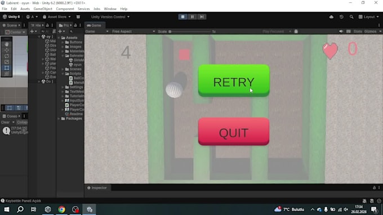Open the Play Focused dropdown
Image resolution: width=383 pixels, height=215 pixels.
coord(277,32)
